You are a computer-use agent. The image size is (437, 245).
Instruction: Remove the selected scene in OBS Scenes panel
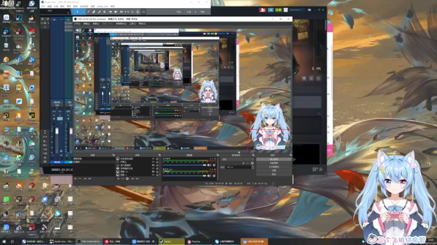pyautogui.click(x=80, y=179)
